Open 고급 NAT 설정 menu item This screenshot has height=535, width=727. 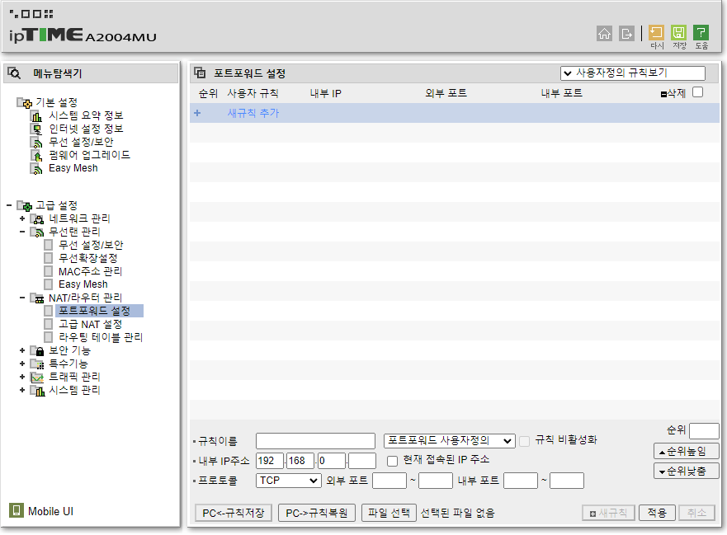point(90,324)
